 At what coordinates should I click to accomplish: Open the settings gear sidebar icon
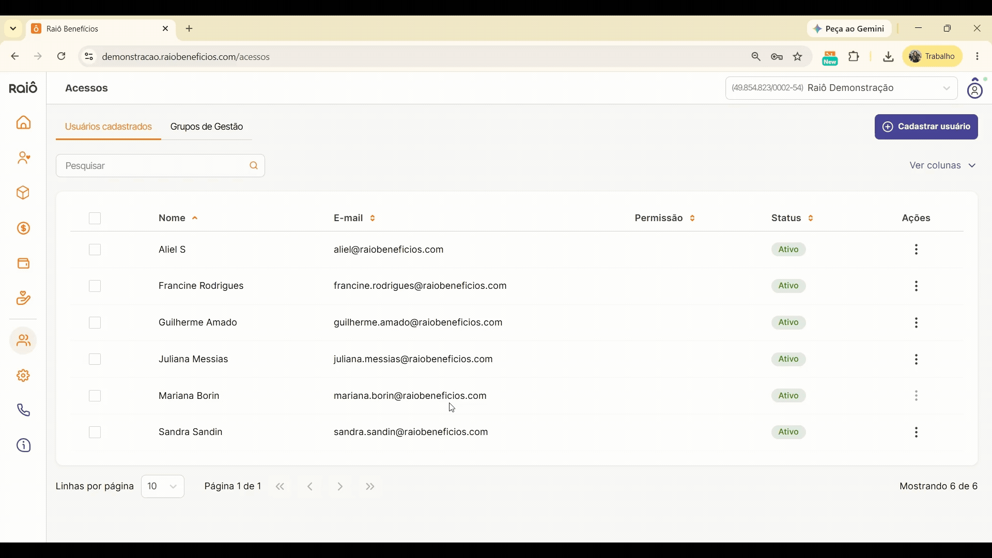(23, 377)
